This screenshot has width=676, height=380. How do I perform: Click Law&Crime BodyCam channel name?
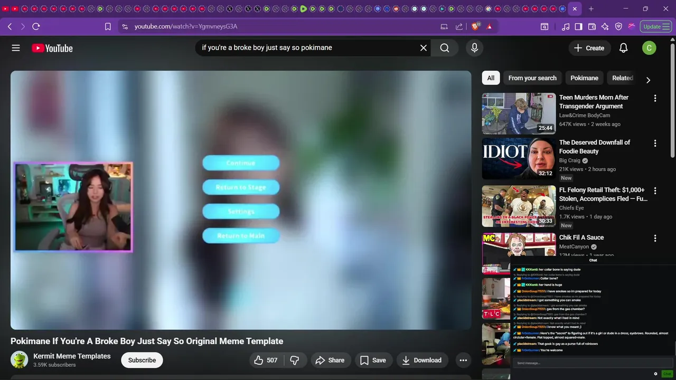pyautogui.click(x=585, y=116)
